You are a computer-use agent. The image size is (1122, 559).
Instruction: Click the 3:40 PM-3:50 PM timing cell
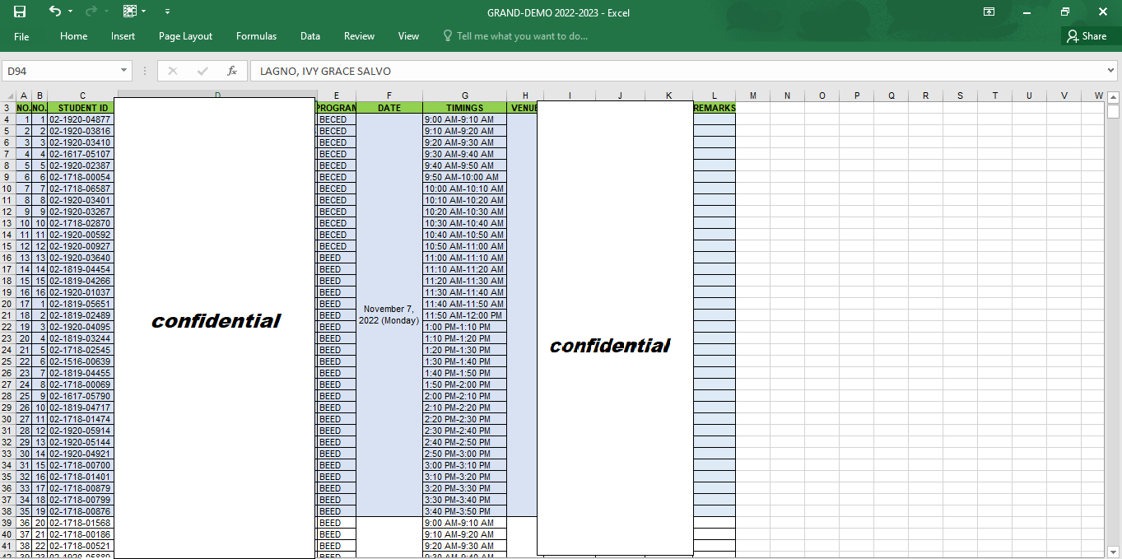[465, 511]
